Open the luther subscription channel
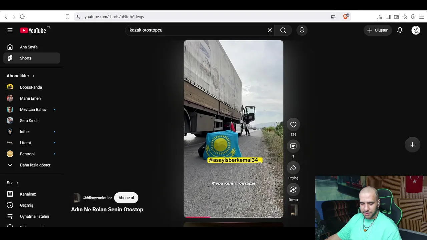 pyautogui.click(x=32, y=132)
